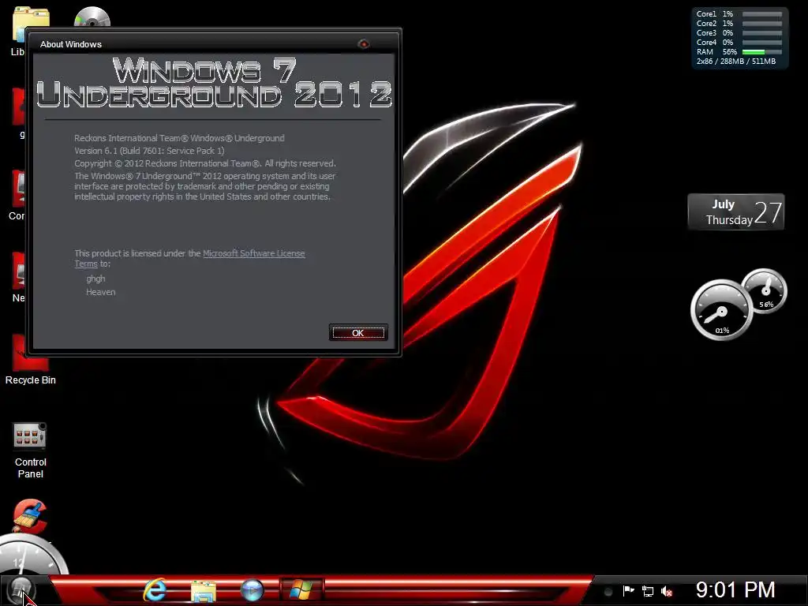This screenshot has height=606, width=808.
Task: Launch CCleaner from the desktop
Action: pos(31,515)
